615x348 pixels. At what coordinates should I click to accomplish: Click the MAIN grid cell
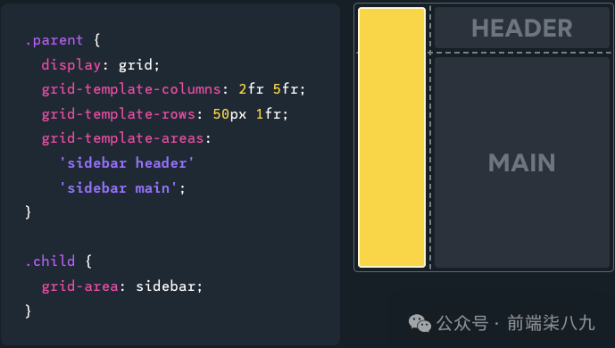[522, 162]
